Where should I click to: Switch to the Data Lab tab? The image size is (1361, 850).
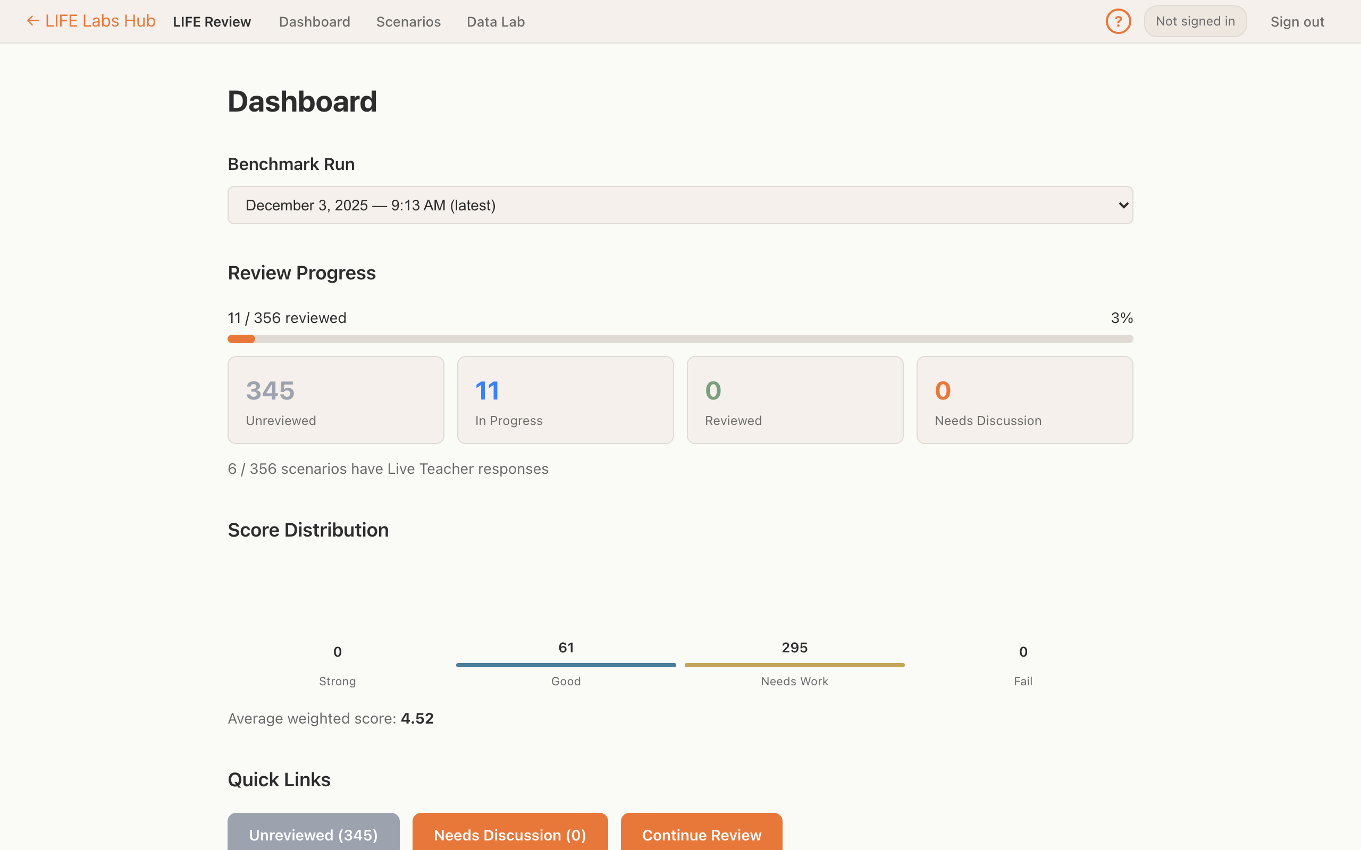495,22
